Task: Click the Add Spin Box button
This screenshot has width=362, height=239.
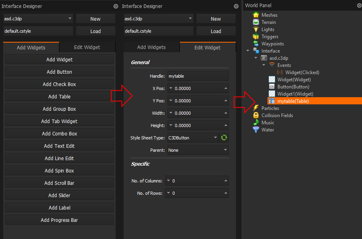Action: click(59, 170)
